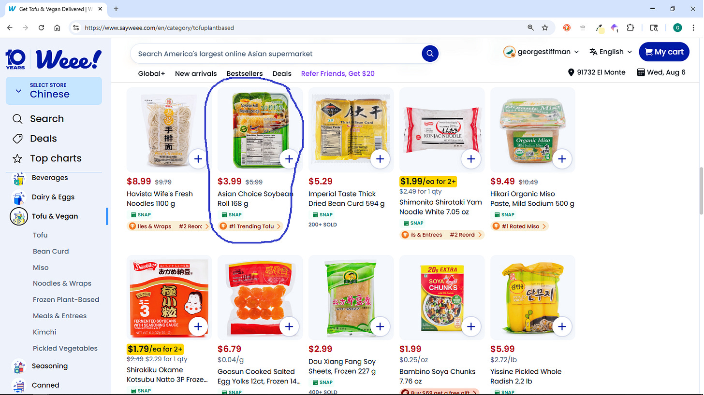Click the #1 Trending Tofu badge
Image resolution: width=704 pixels, height=395 pixels.
(250, 226)
